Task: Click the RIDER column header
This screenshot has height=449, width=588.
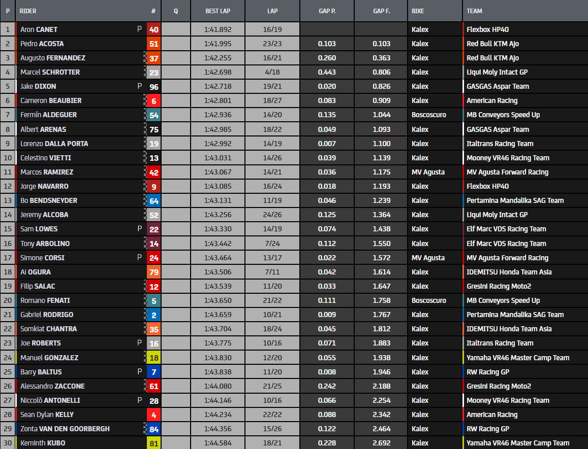Action: (28, 11)
